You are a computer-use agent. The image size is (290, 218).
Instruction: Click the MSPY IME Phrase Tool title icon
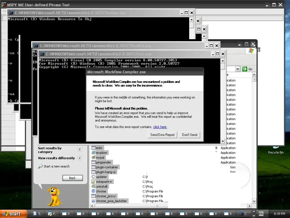pyautogui.click(x=4, y=5)
